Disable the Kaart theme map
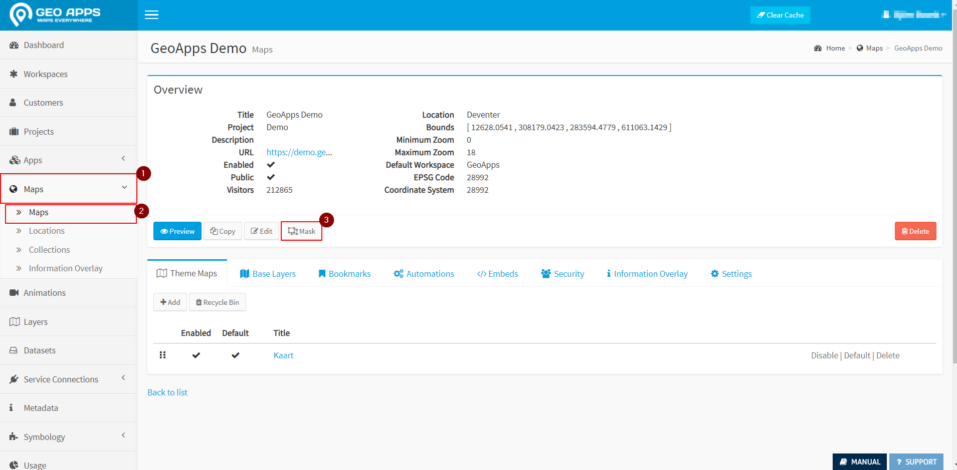This screenshot has height=470, width=957. tap(824, 355)
